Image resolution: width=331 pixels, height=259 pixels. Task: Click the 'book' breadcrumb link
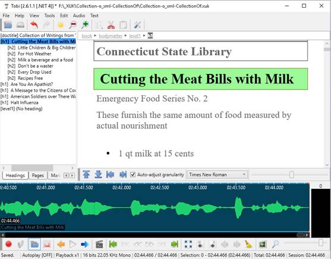tap(87, 36)
